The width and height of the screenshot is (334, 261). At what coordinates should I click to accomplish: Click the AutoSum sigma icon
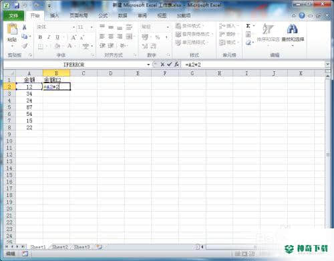tap(248, 26)
